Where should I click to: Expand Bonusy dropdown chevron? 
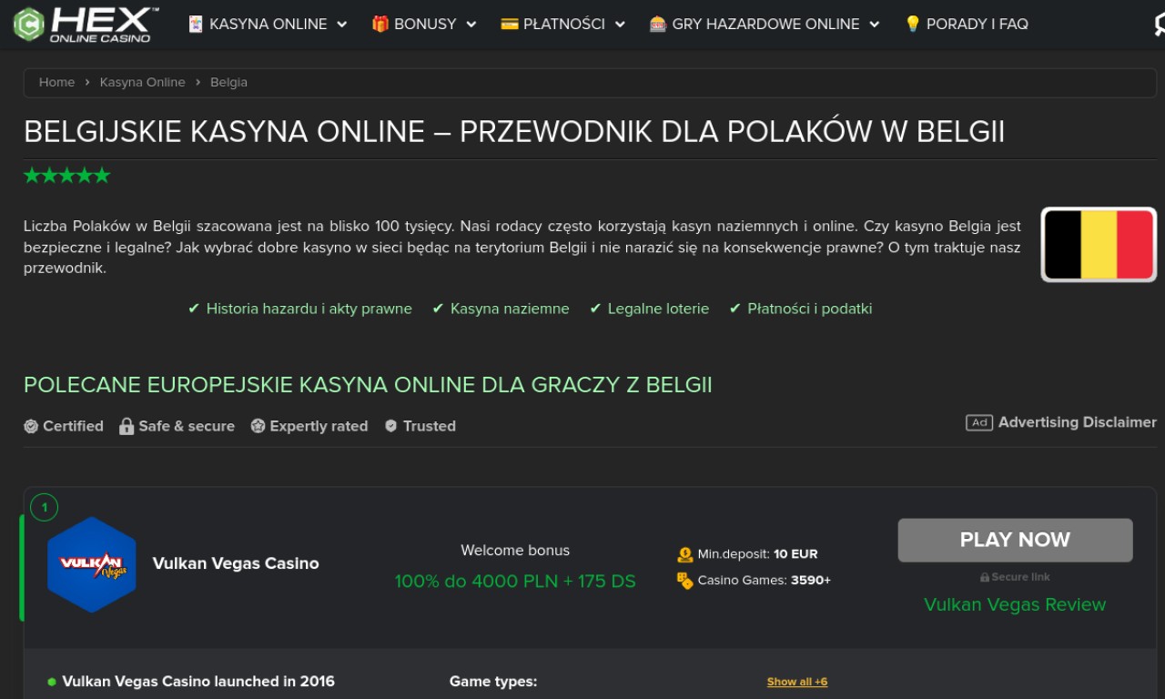(x=471, y=25)
